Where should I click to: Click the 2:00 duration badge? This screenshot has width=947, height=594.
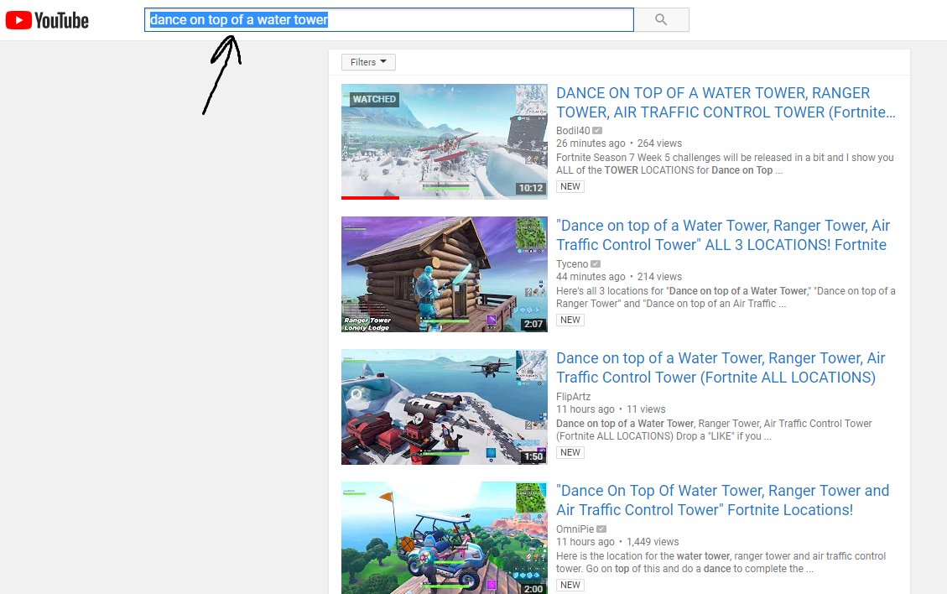pyautogui.click(x=533, y=588)
